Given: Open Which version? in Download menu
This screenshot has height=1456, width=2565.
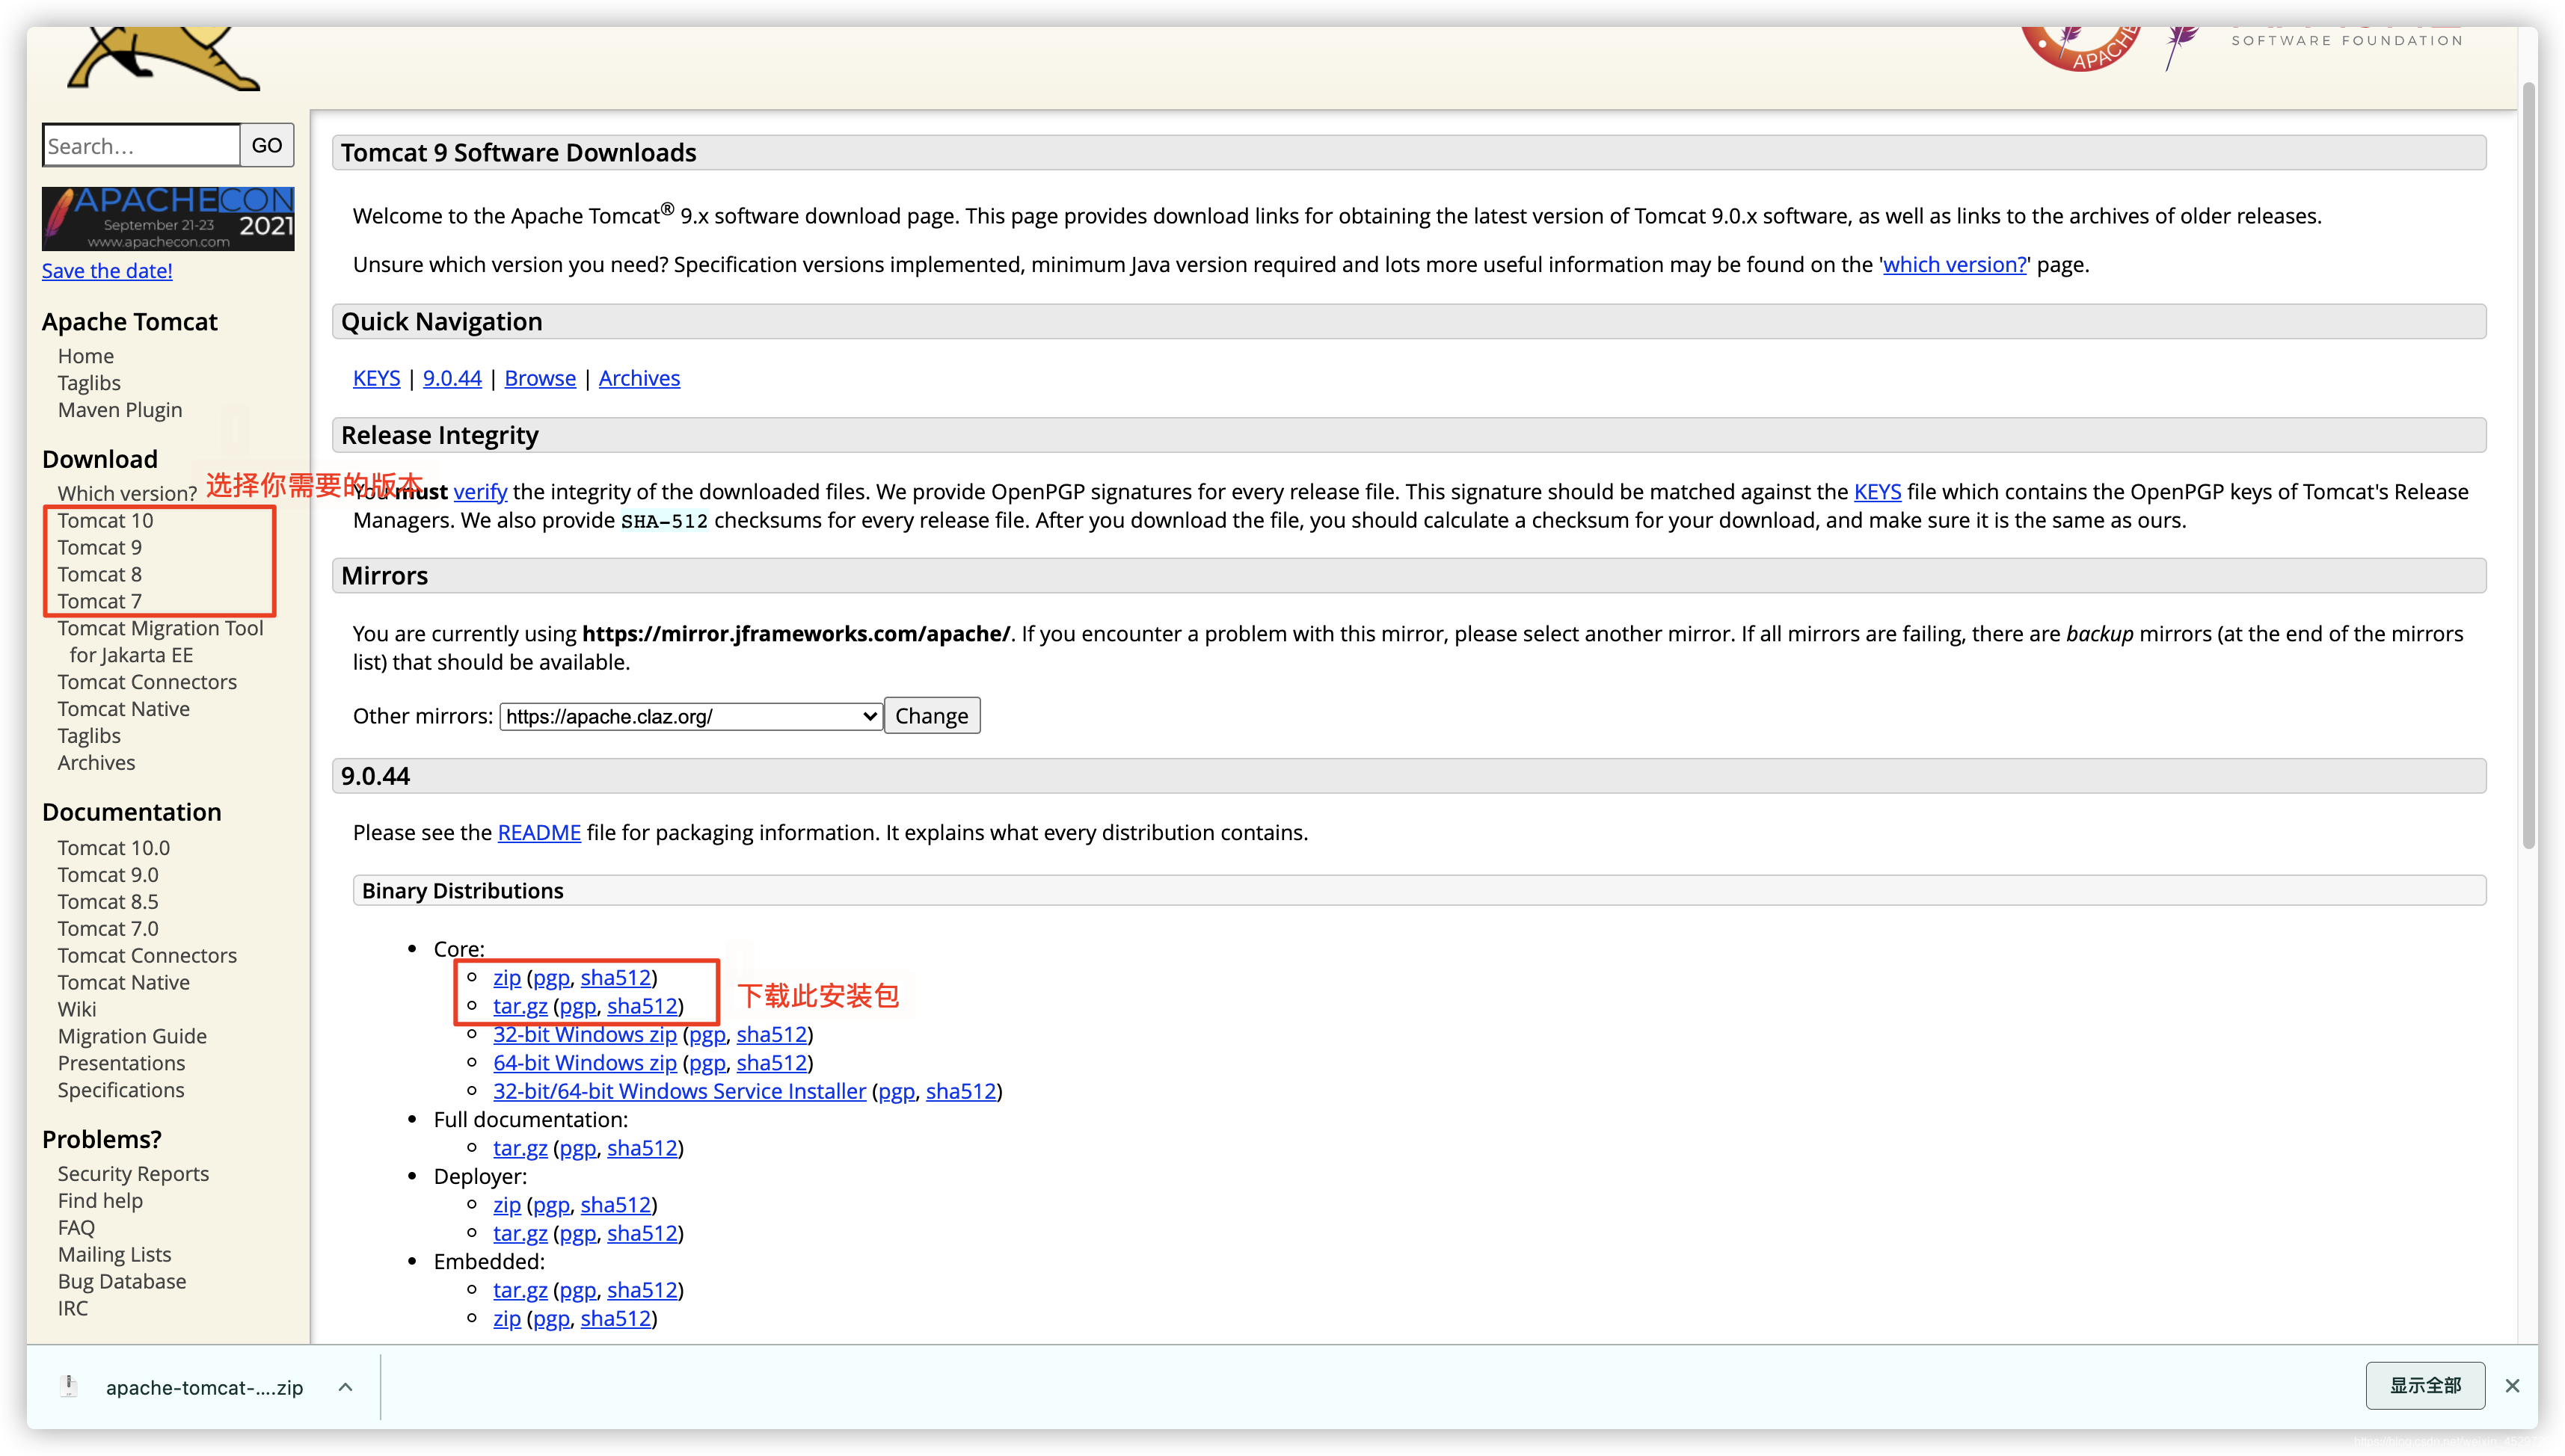Looking at the screenshot, I should pos(127,493).
